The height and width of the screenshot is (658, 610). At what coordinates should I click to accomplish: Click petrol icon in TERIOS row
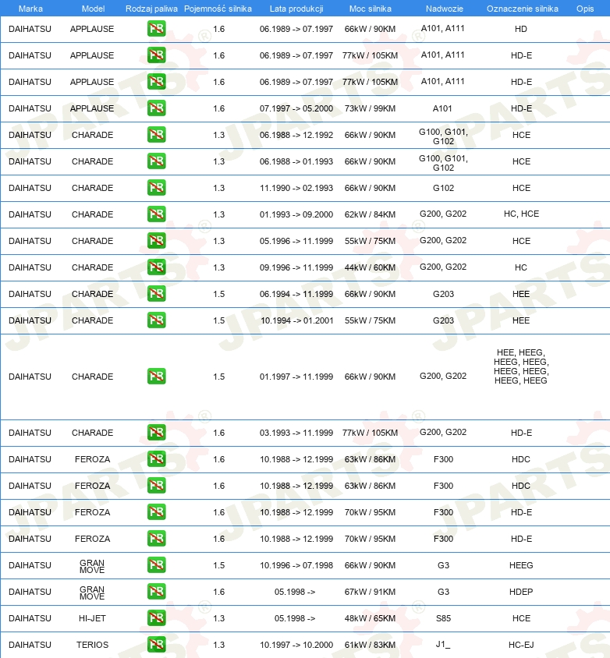pyautogui.click(x=157, y=644)
